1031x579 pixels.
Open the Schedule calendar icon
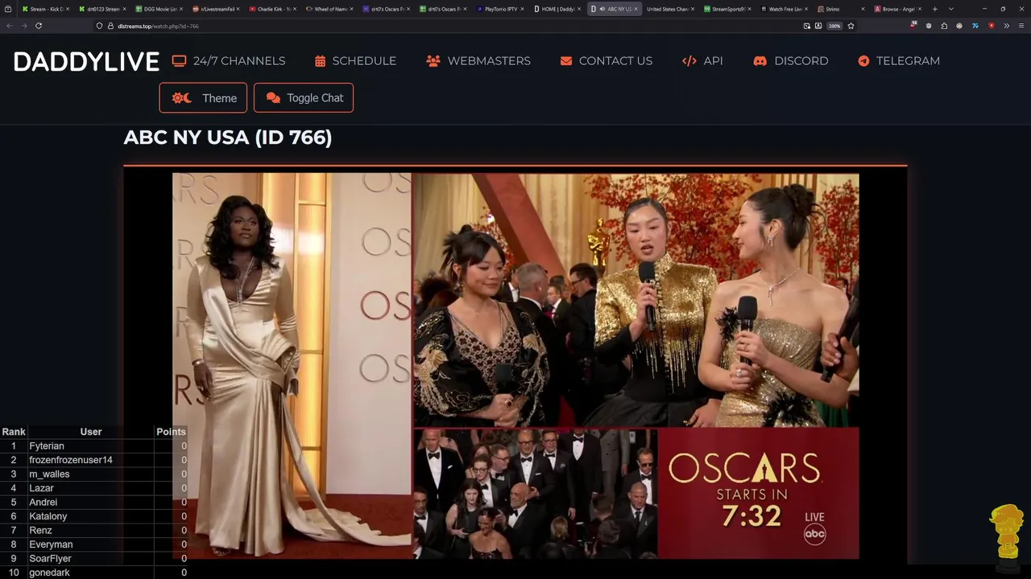point(320,61)
